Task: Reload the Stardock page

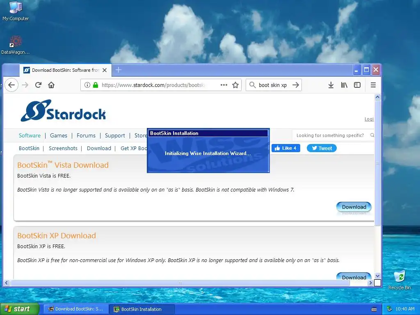Action: click(x=38, y=85)
